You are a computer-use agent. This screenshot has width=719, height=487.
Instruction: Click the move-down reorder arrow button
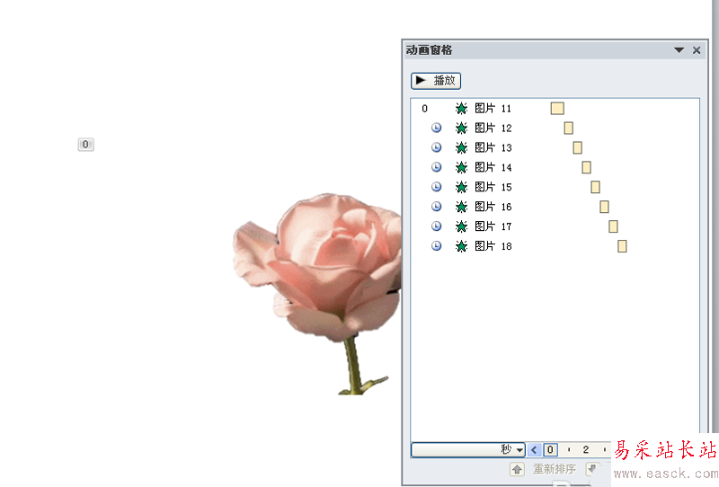coord(592,470)
